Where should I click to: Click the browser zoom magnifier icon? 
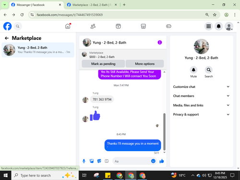click(x=207, y=15)
